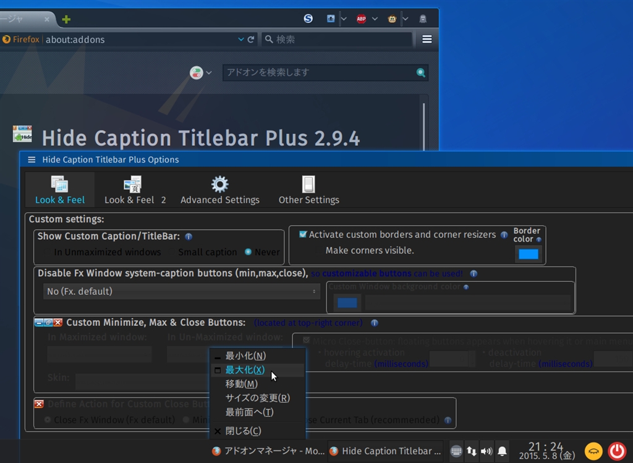
Task: Select the Small caption radio option
Action: pyautogui.click(x=172, y=252)
